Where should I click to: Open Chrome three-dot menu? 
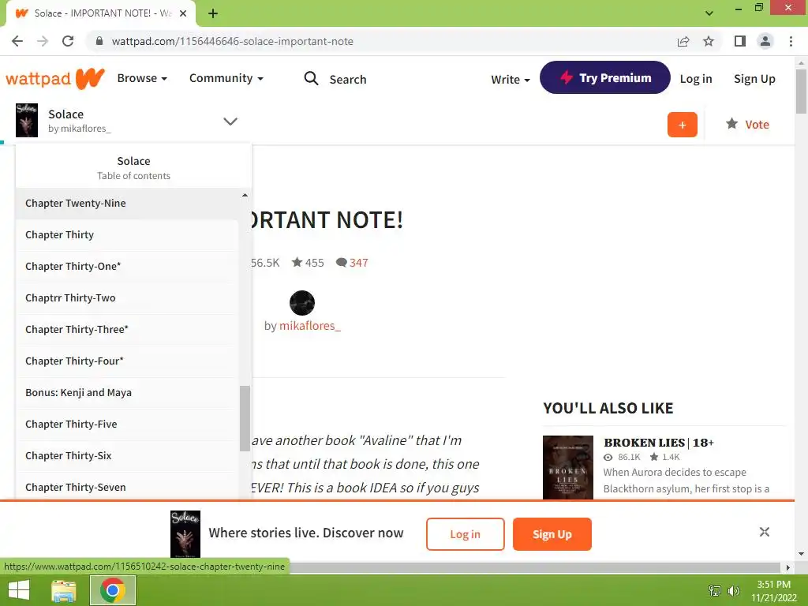[791, 41]
